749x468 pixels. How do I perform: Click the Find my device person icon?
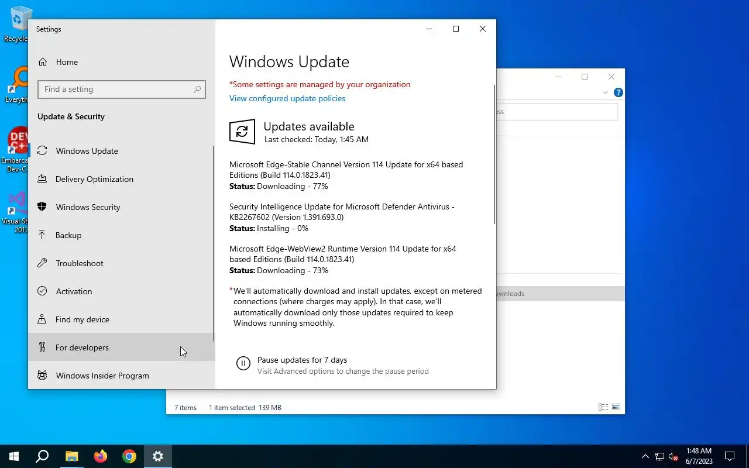click(42, 319)
